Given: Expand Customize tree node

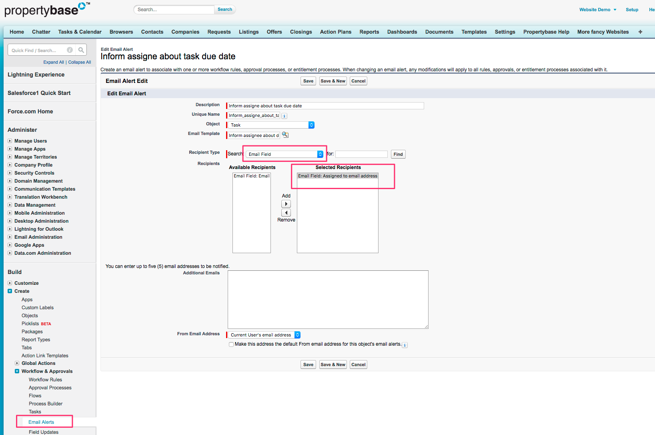Looking at the screenshot, I should [10, 283].
